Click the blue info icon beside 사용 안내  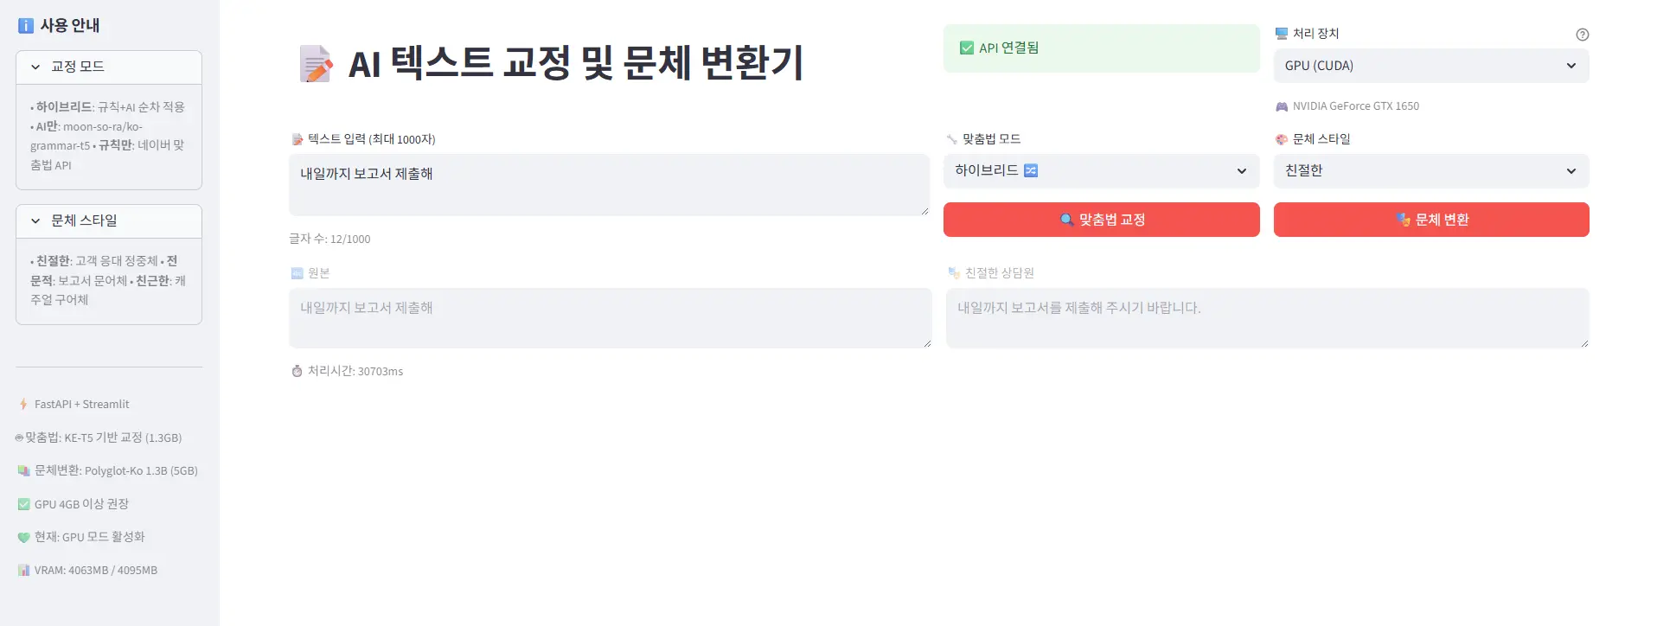(x=26, y=26)
